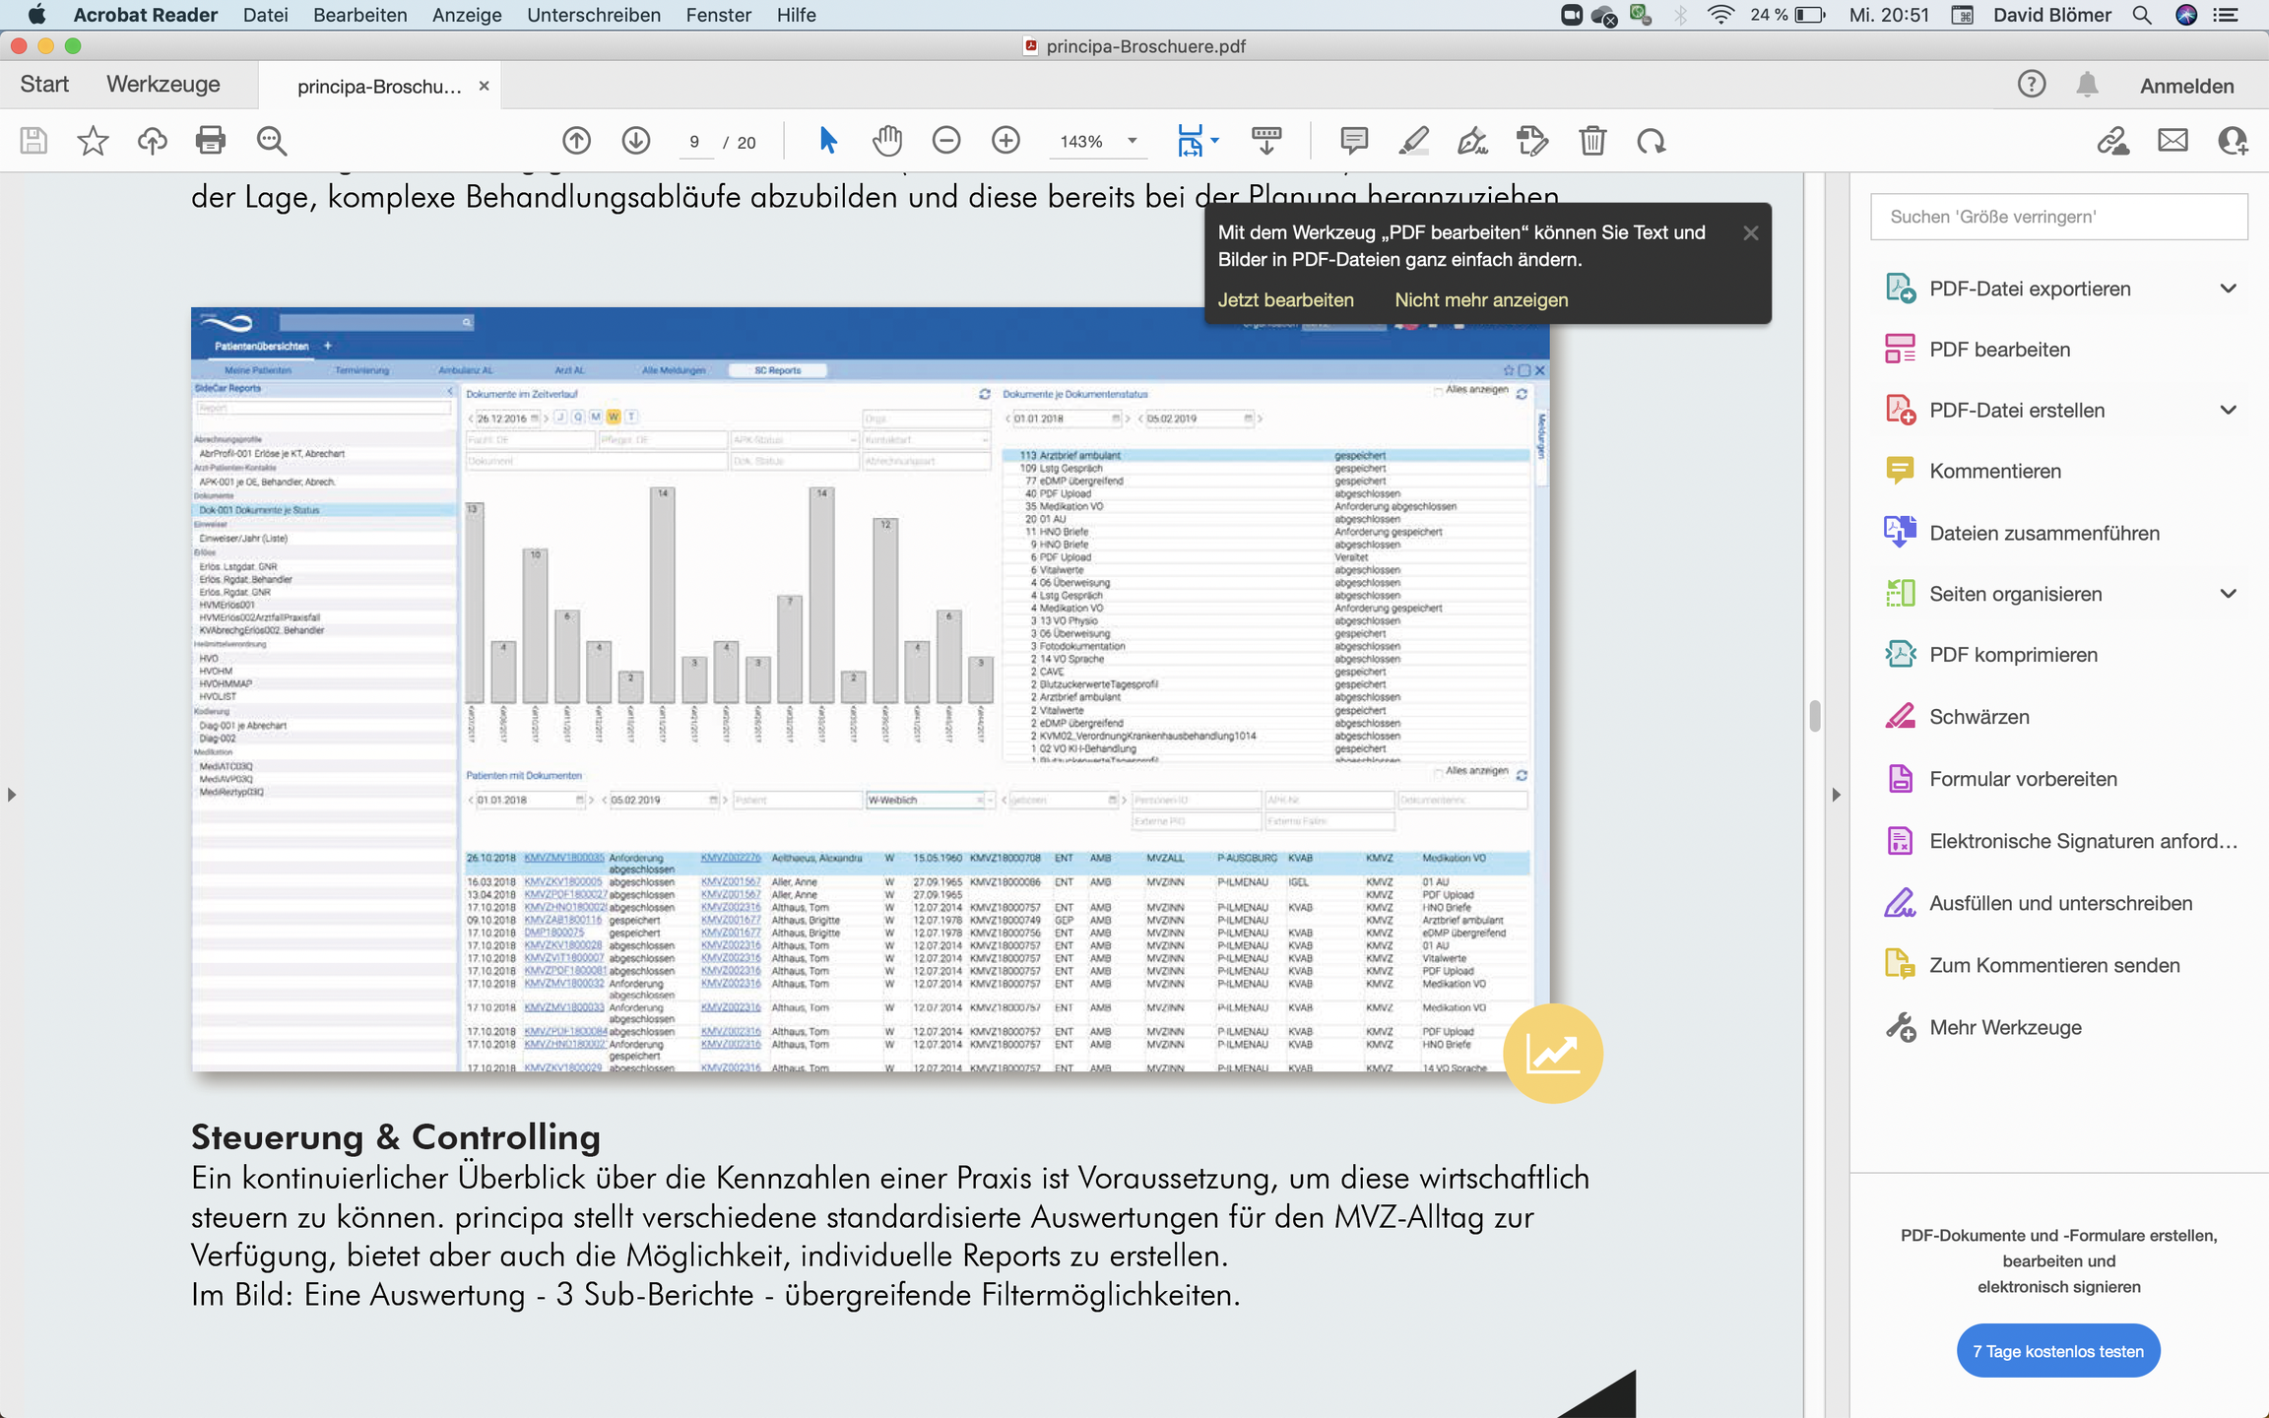Click the trash delete icon
This screenshot has width=2269, height=1418.
pos(1592,141)
